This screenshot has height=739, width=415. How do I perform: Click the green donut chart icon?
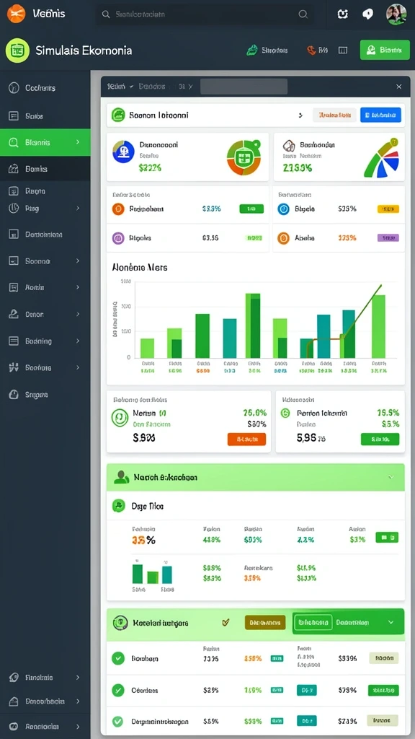pos(244,157)
